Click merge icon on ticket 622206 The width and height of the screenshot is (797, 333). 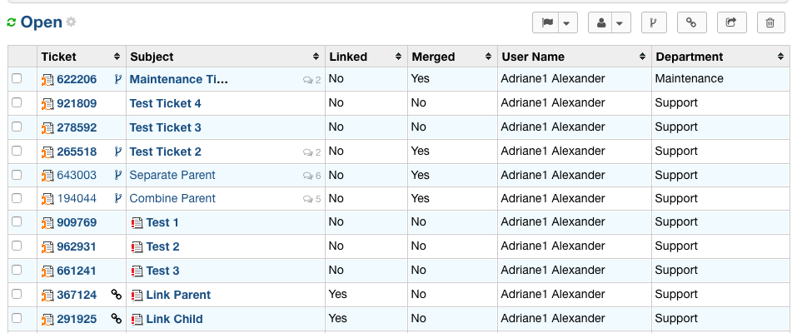[117, 79]
